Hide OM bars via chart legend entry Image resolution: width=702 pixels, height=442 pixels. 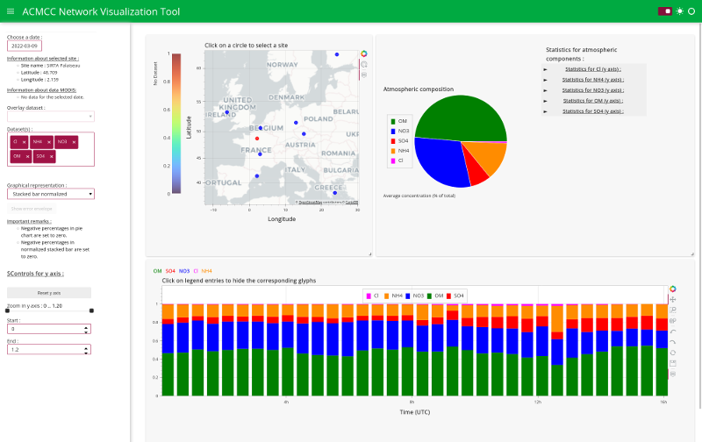[x=435, y=296]
